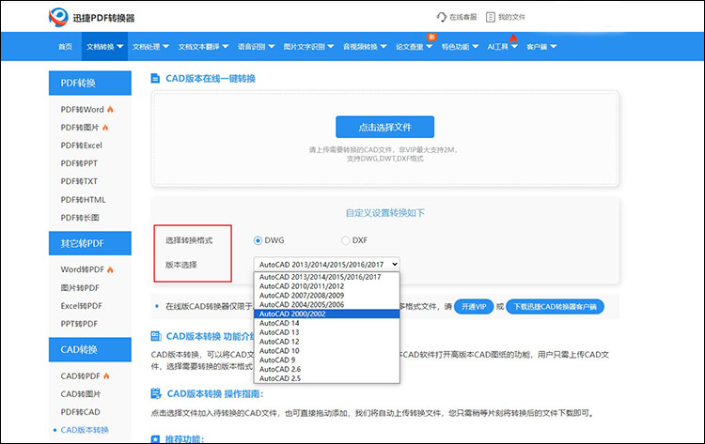Open CAD转PDF sidebar link

(81, 375)
